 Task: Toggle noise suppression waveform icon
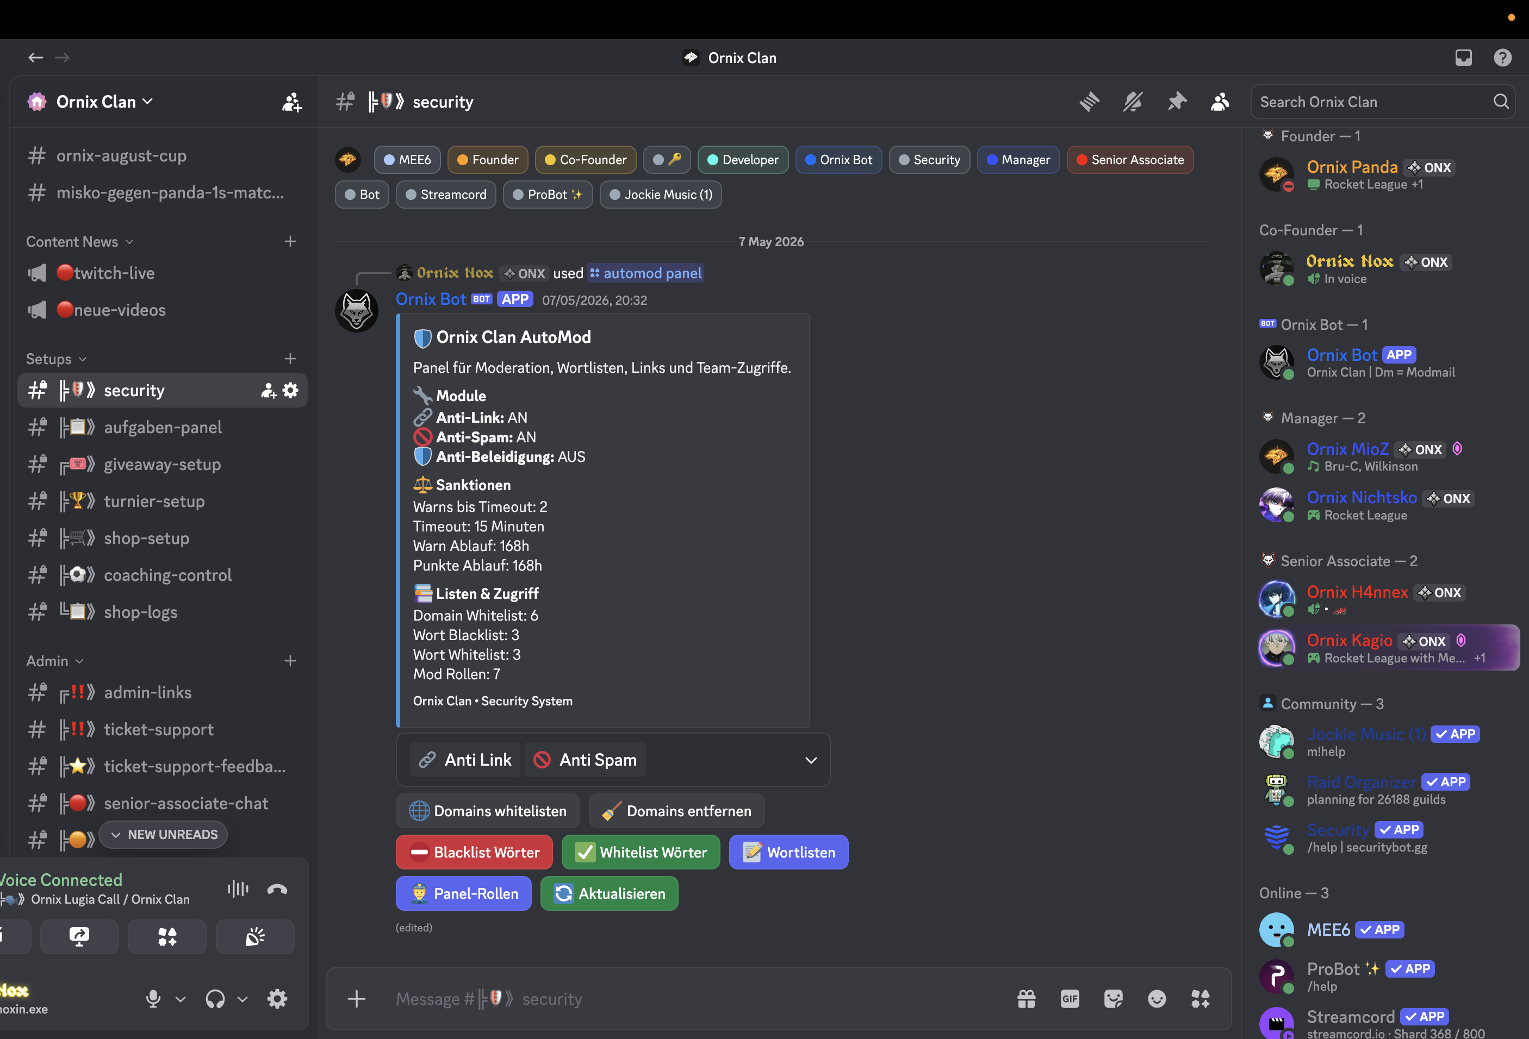click(x=238, y=890)
